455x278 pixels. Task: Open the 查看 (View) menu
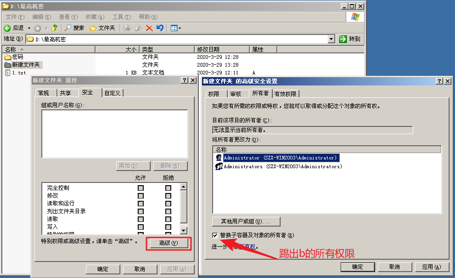68,17
